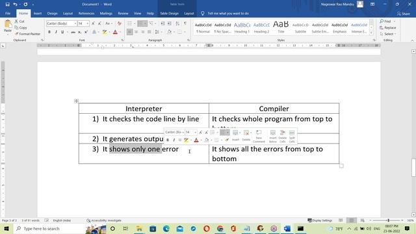This screenshot has height=234, width=416.
Task: Open ribbon Borders dropdown
Action: (184, 32)
